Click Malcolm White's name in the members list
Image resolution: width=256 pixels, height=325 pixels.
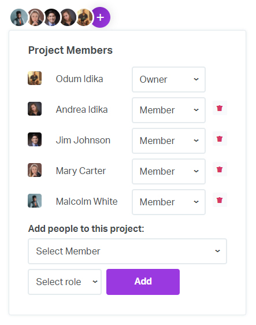[x=87, y=201]
